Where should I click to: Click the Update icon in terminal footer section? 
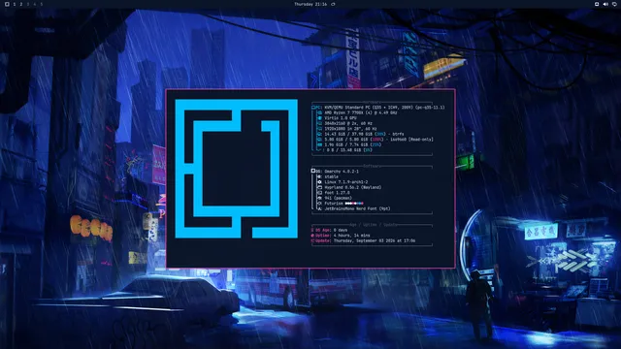pos(312,240)
